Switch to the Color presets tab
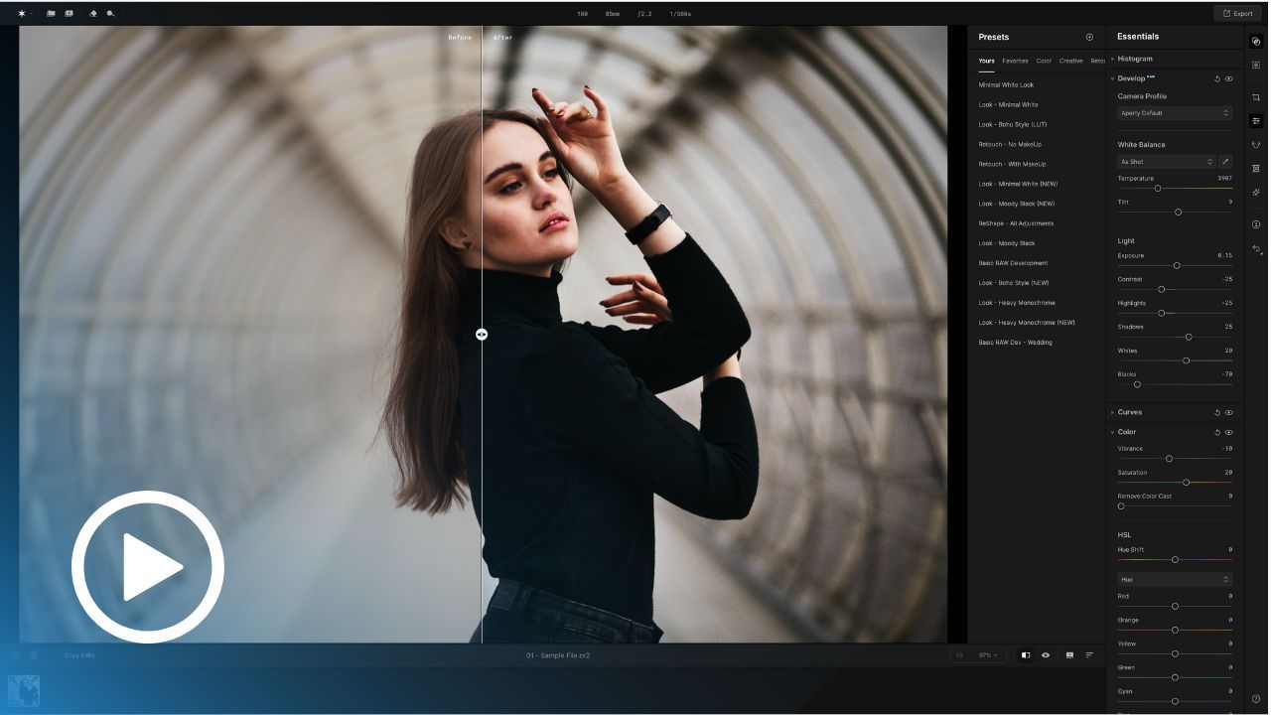Image resolution: width=1271 pixels, height=715 pixels. tap(1044, 61)
